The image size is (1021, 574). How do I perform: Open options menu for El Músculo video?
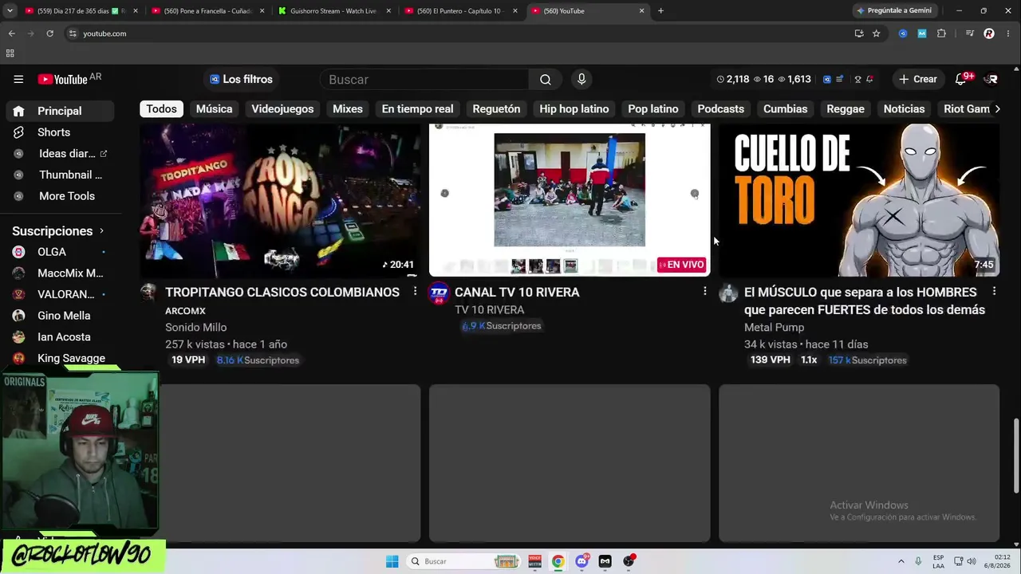(x=994, y=292)
